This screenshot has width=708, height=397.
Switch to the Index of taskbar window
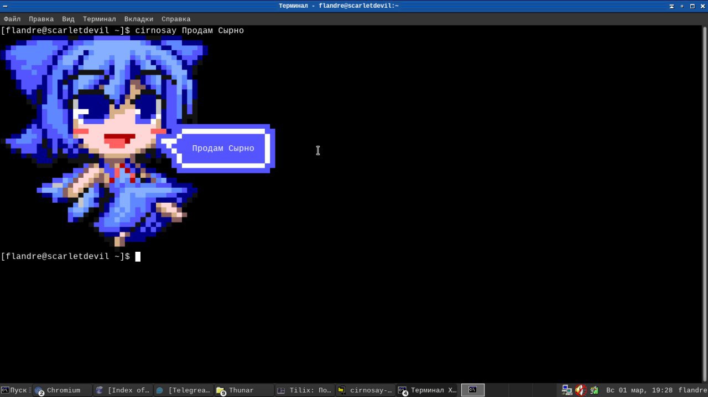122,390
